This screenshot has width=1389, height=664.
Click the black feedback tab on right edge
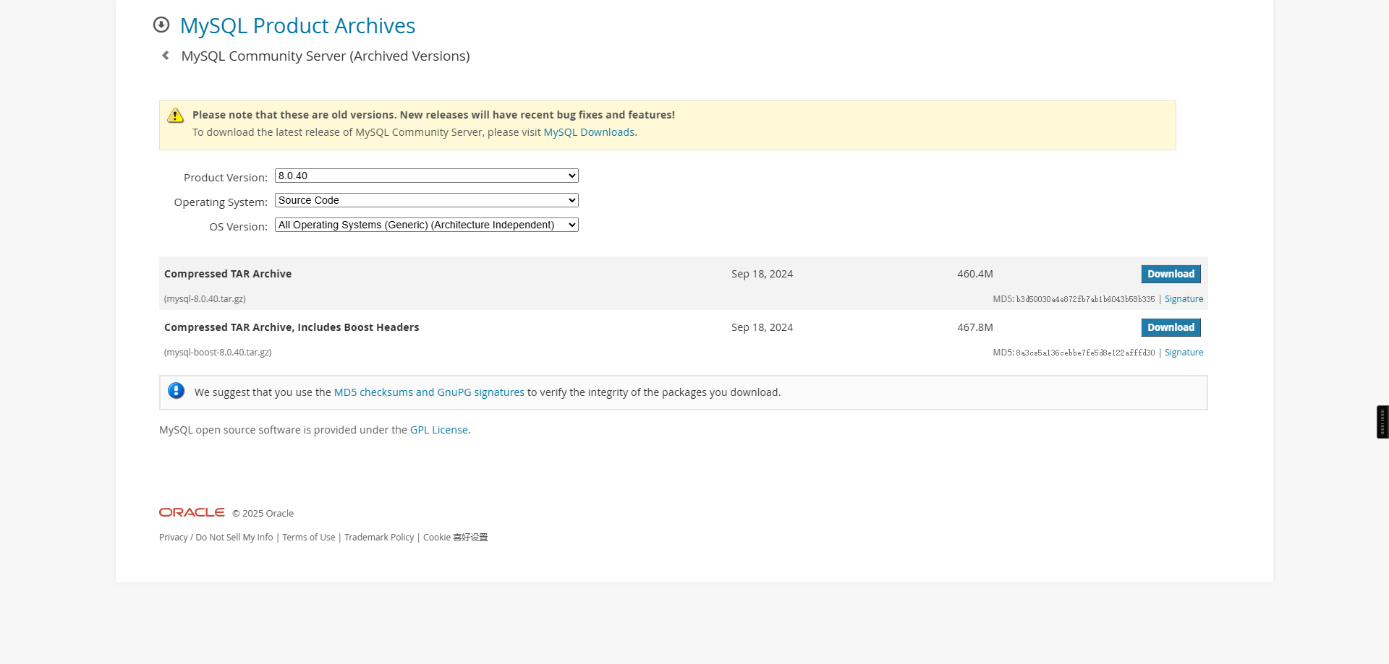(x=1382, y=422)
